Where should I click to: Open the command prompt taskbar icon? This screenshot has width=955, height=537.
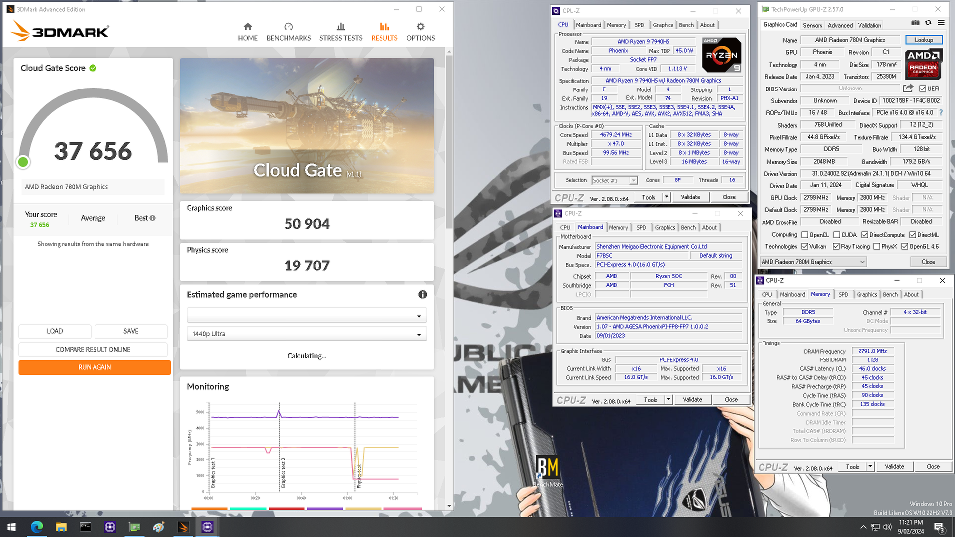(86, 527)
